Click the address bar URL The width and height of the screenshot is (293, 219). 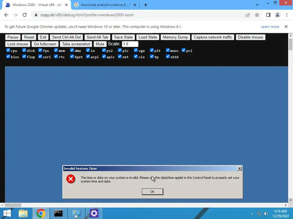[87, 15]
